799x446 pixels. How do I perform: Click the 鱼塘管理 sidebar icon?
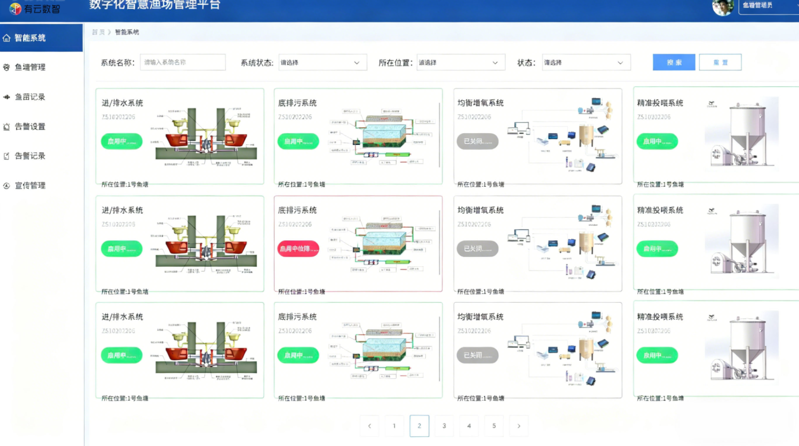pos(7,67)
